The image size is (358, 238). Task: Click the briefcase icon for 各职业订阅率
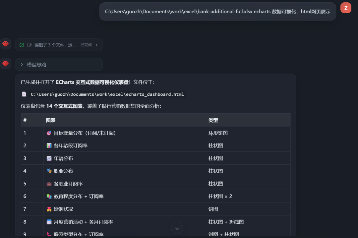click(x=49, y=184)
